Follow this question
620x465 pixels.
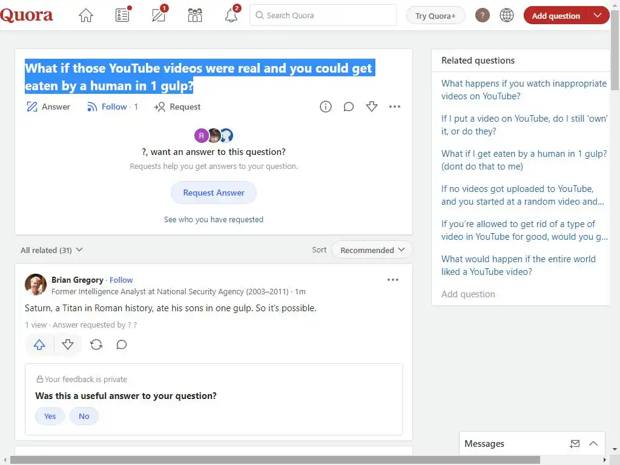tap(112, 107)
